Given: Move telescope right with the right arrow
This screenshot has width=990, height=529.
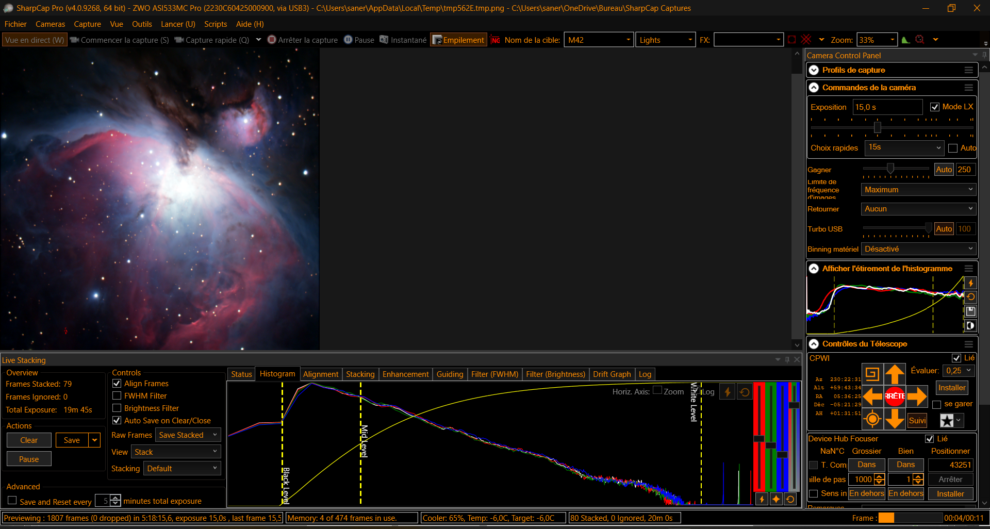Looking at the screenshot, I should point(917,396).
